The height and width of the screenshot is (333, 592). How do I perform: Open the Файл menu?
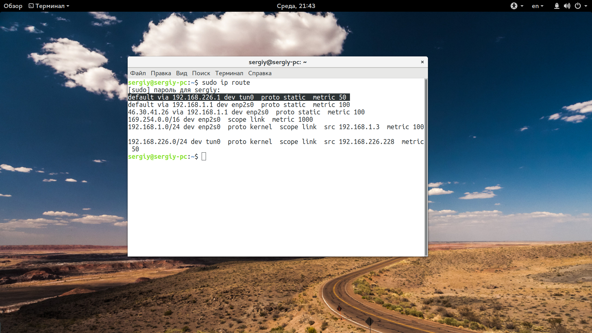coord(138,73)
